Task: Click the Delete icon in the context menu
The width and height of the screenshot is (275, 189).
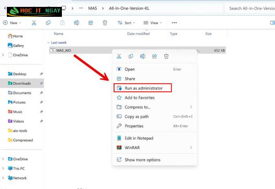Action: [166, 56]
